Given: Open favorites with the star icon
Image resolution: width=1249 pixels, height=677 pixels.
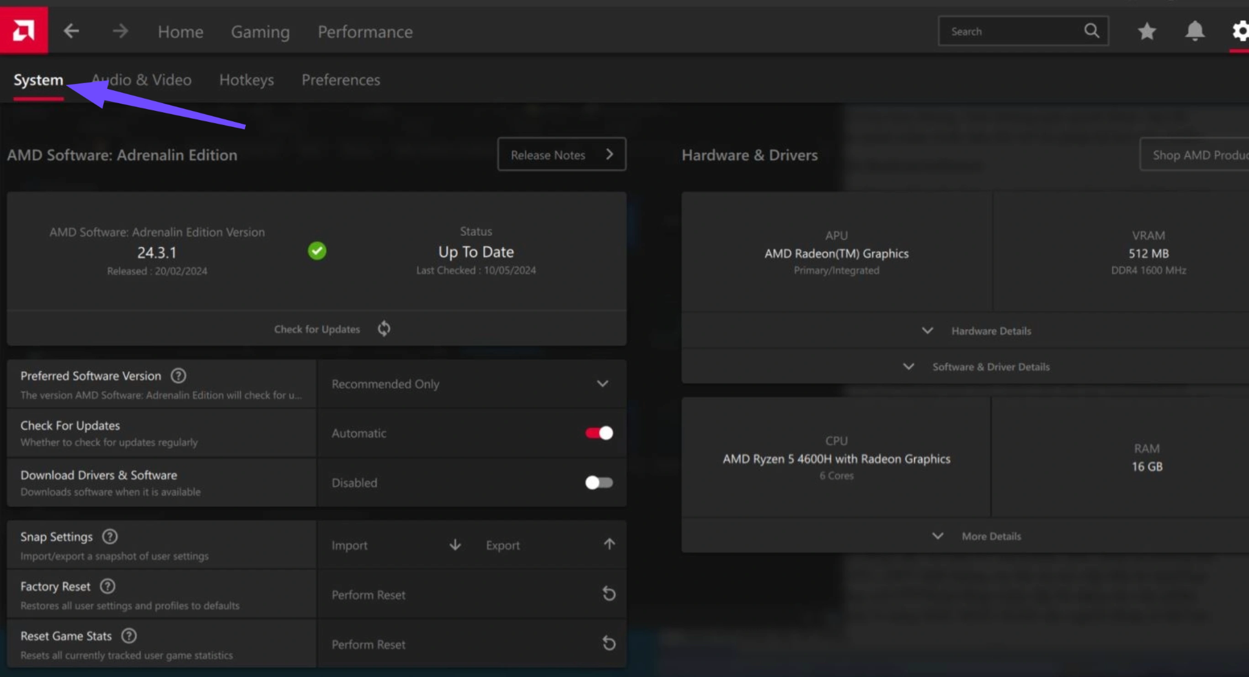Looking at the screenshot, I should point(1147,31).
